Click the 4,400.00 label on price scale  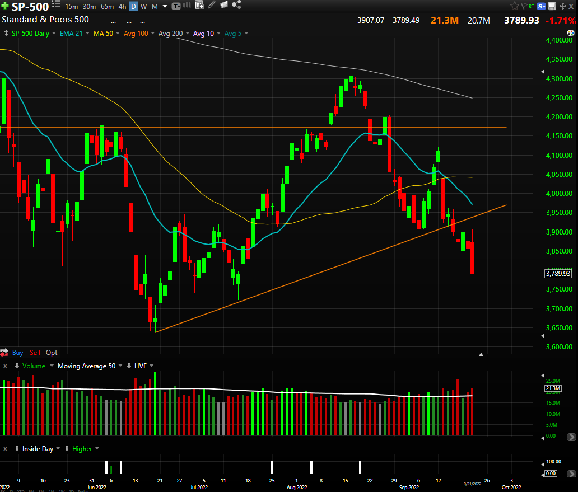click(559, 40)
